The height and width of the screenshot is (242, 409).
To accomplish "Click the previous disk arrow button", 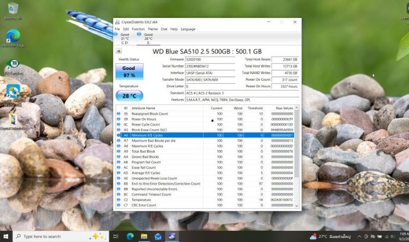I will 119,51.
